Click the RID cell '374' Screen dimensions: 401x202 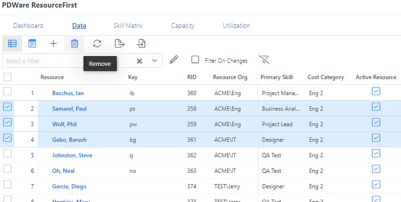click(x=192, y=186)
